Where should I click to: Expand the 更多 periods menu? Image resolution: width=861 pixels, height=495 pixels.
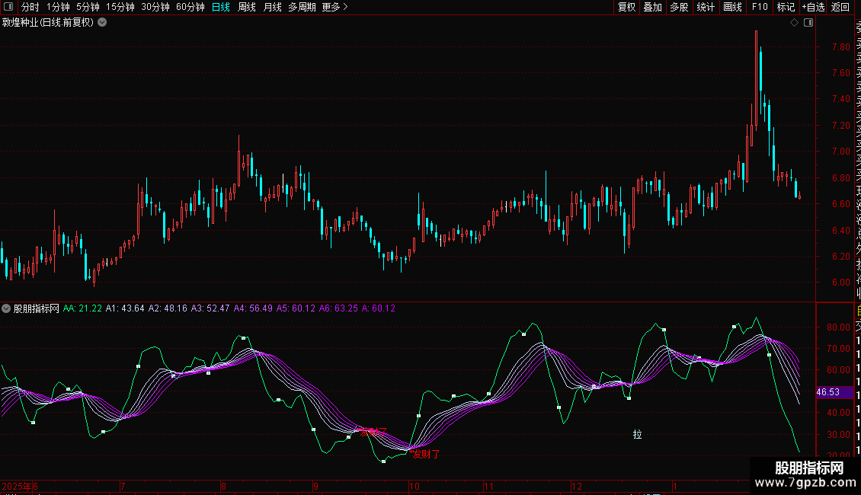pos(334,7)
